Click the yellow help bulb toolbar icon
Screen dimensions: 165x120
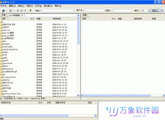point(30,11)
